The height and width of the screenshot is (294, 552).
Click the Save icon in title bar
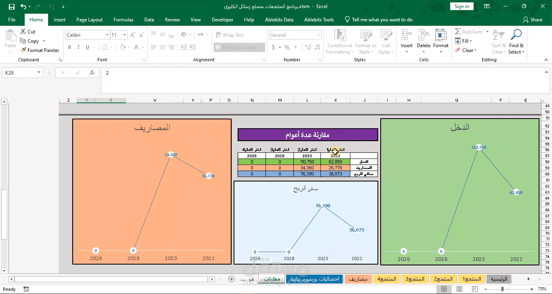pos(12,6)
